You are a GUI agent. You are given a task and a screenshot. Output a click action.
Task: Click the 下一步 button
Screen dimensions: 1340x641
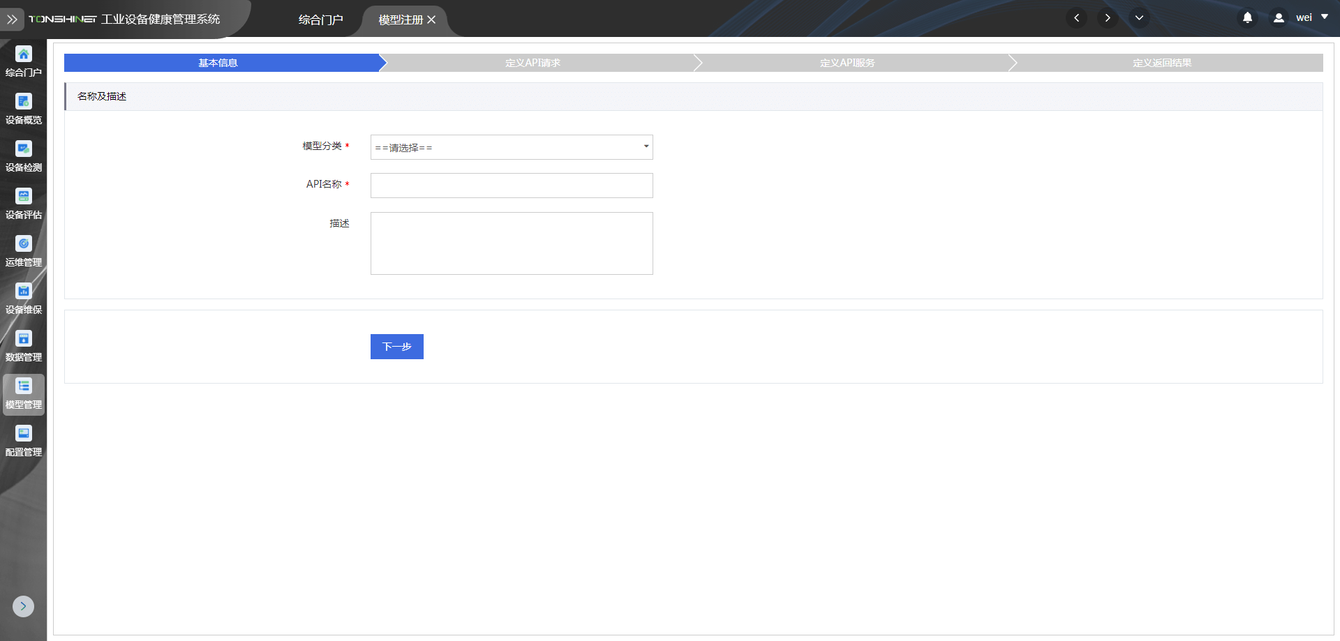coord(396,347)
